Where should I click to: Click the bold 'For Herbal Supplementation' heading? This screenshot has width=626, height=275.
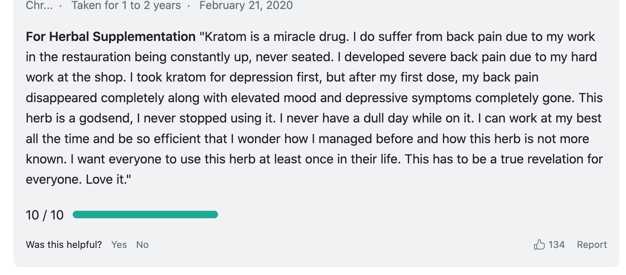click(x=111, y=36)
